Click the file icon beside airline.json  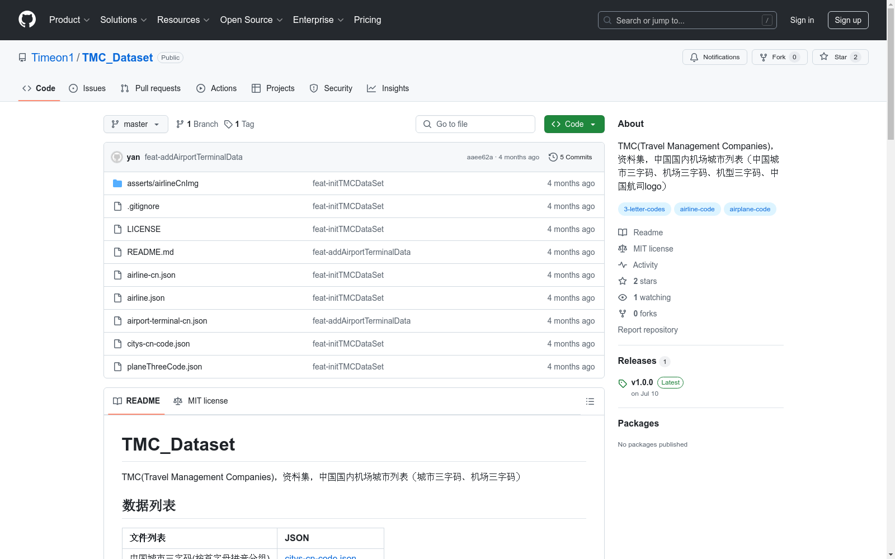coord(117,298)
